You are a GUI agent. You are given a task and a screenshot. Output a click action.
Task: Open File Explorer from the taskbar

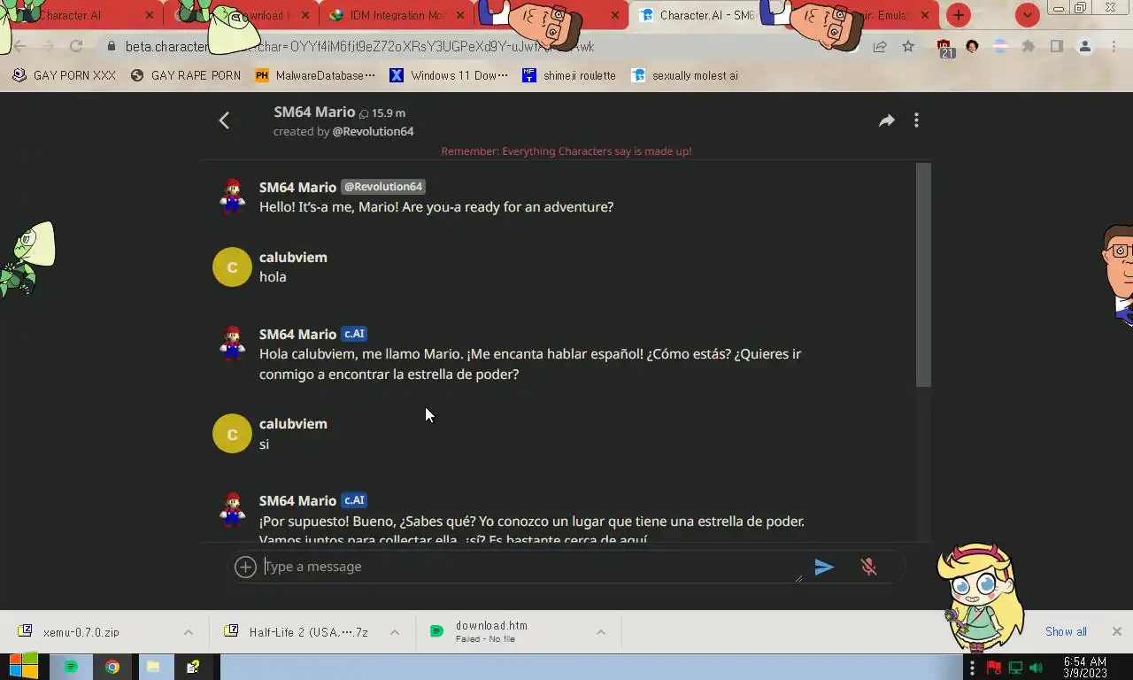tap(152, 667)
